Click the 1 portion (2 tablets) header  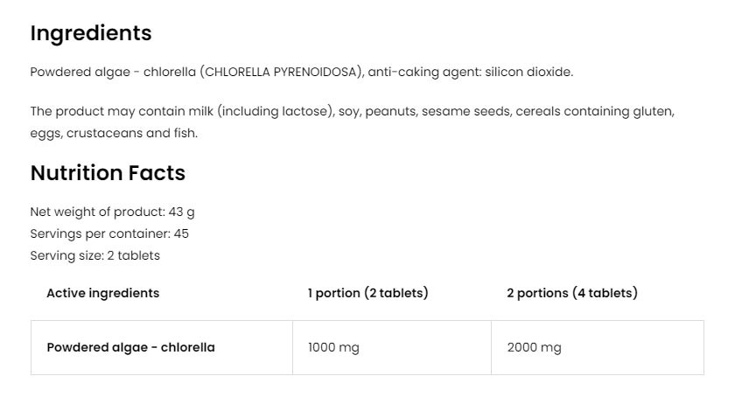[x=368, y=293]
